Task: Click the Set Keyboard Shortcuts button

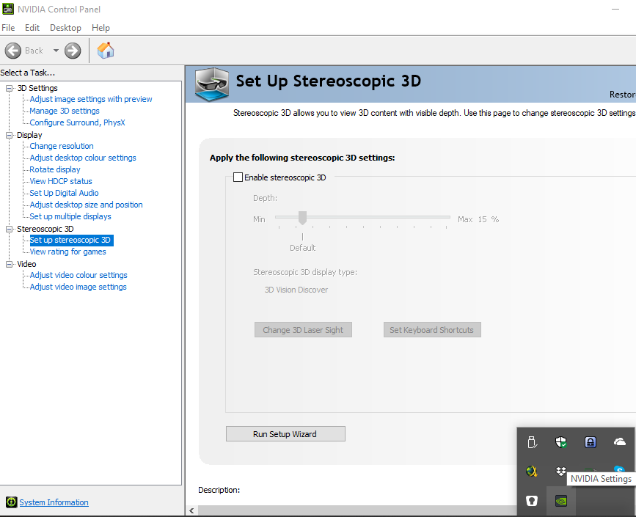Action: (x=432, y=330)
